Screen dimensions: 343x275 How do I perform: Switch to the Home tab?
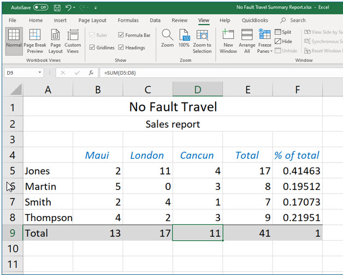36,20
